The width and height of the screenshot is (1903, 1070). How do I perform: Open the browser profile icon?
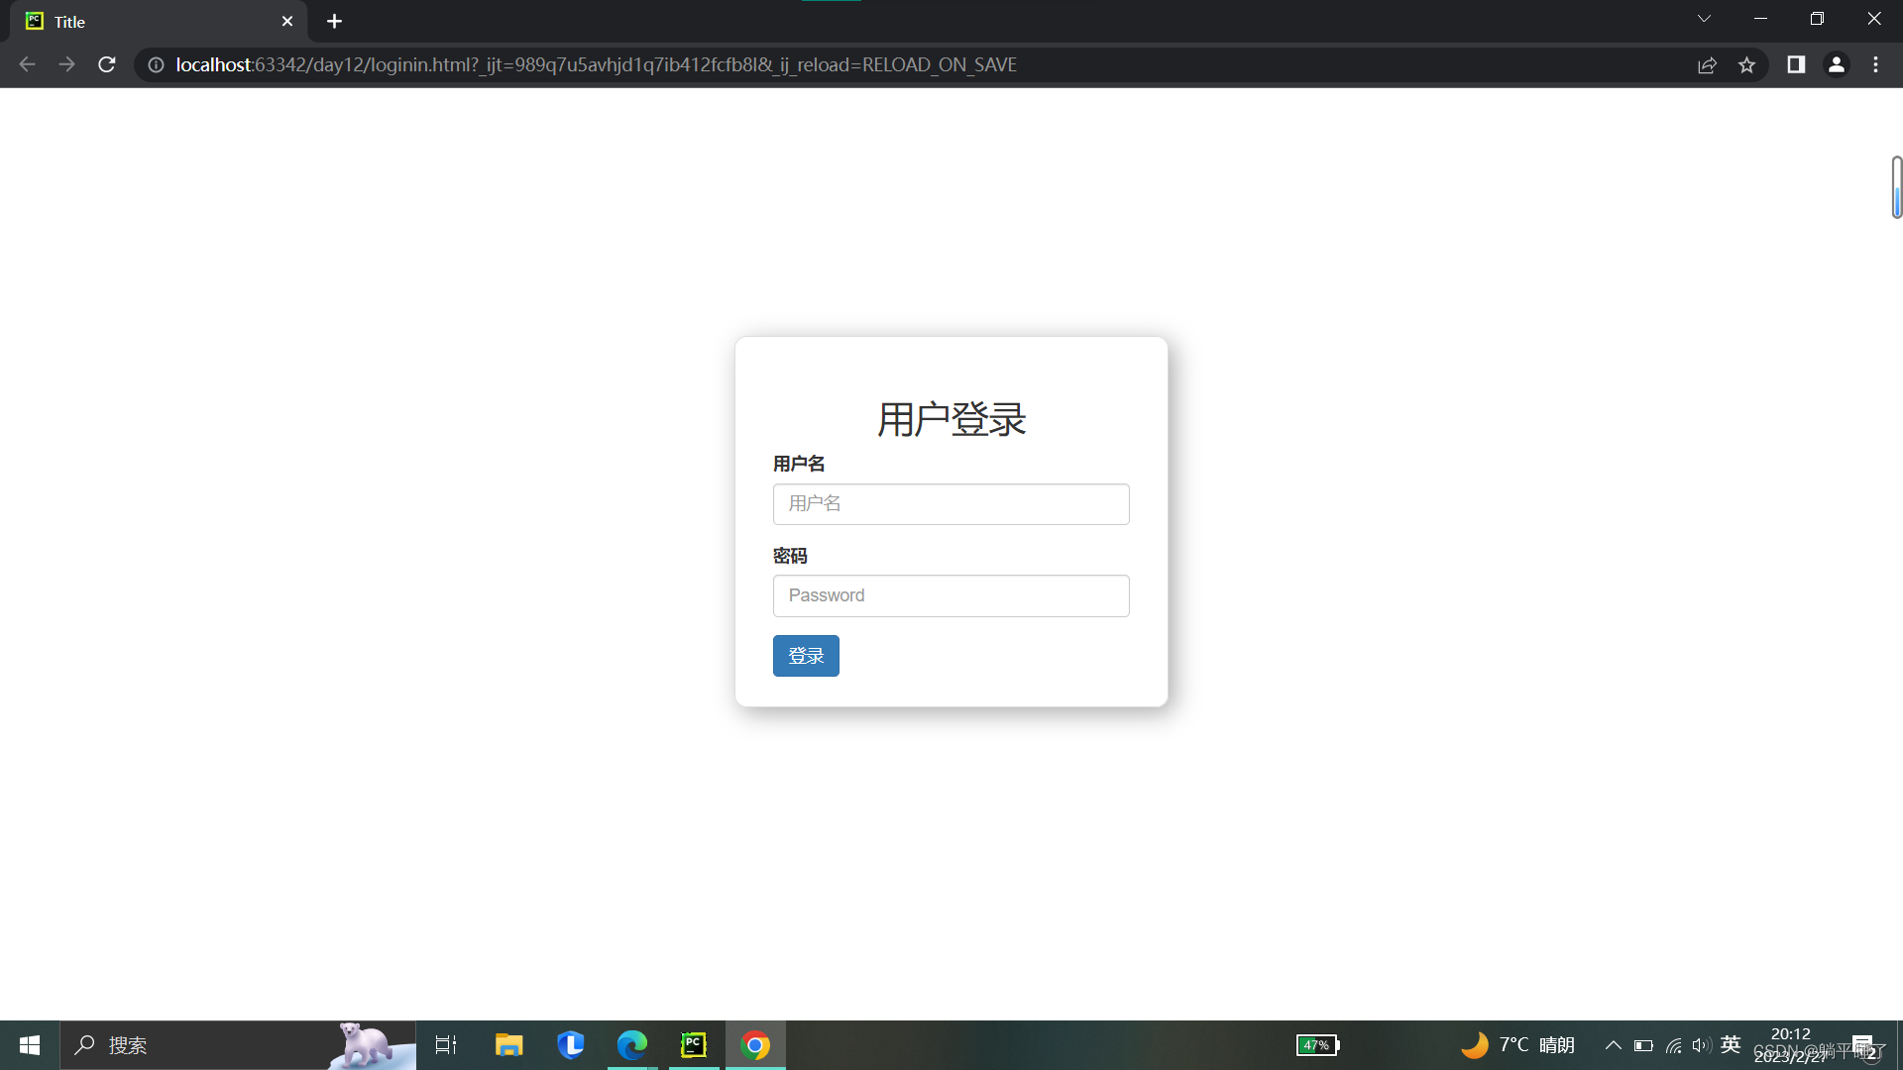point(1836,64)
